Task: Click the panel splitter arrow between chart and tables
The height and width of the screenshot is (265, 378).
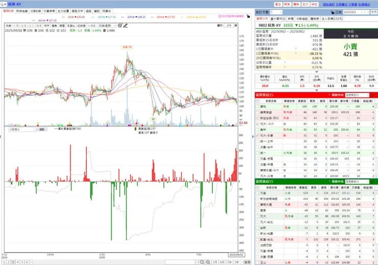Action: [253, 137]
